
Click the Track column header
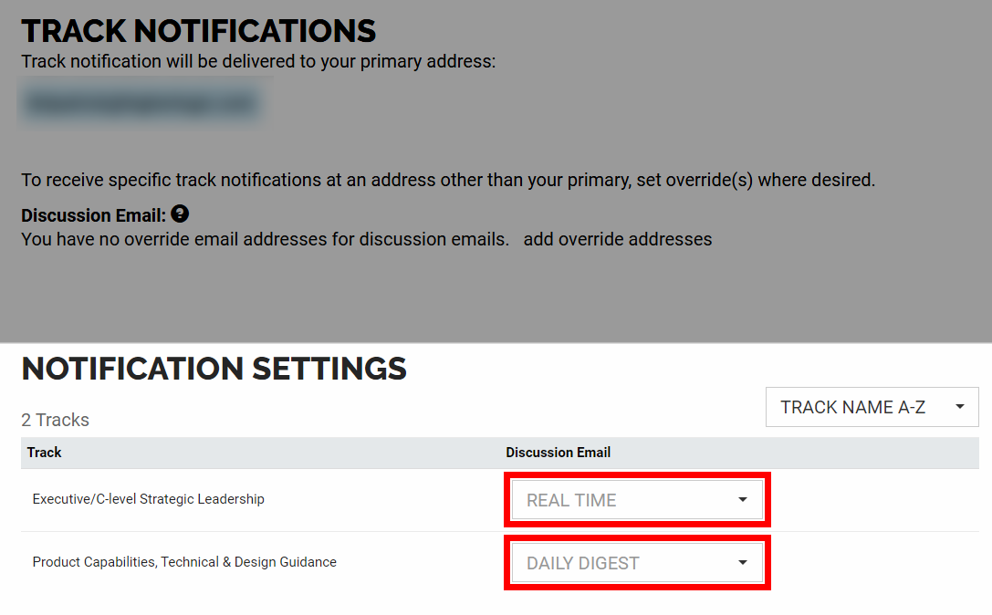45,453
